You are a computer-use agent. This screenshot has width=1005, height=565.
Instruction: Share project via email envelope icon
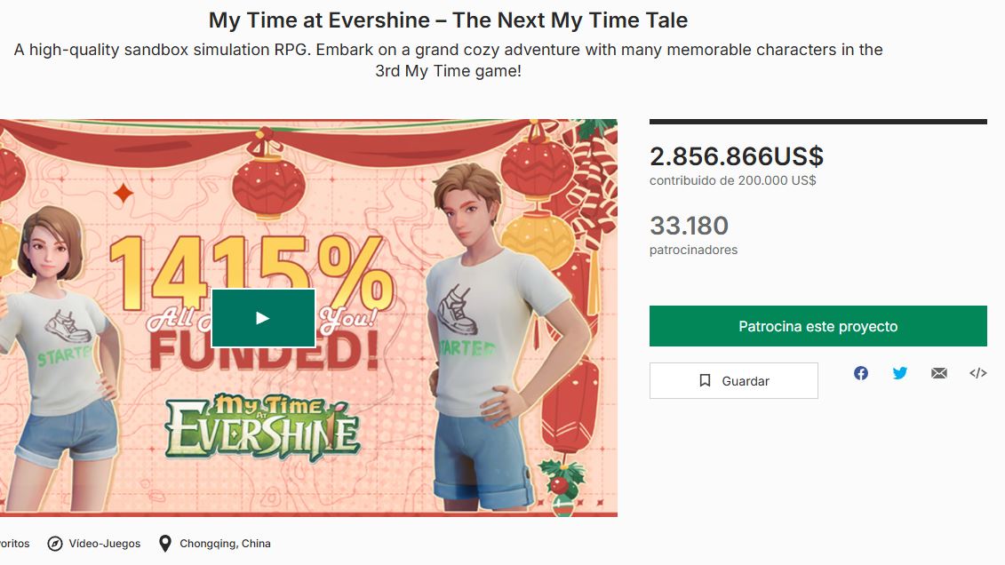[939, 373]
